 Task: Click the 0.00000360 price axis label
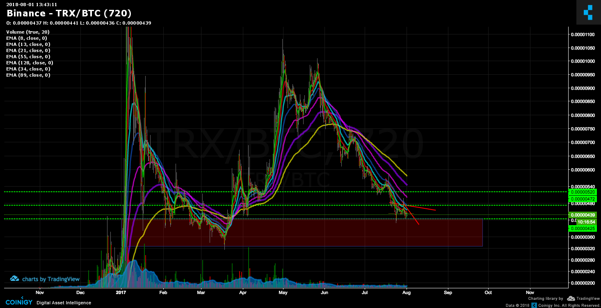(x=583, y=237)
